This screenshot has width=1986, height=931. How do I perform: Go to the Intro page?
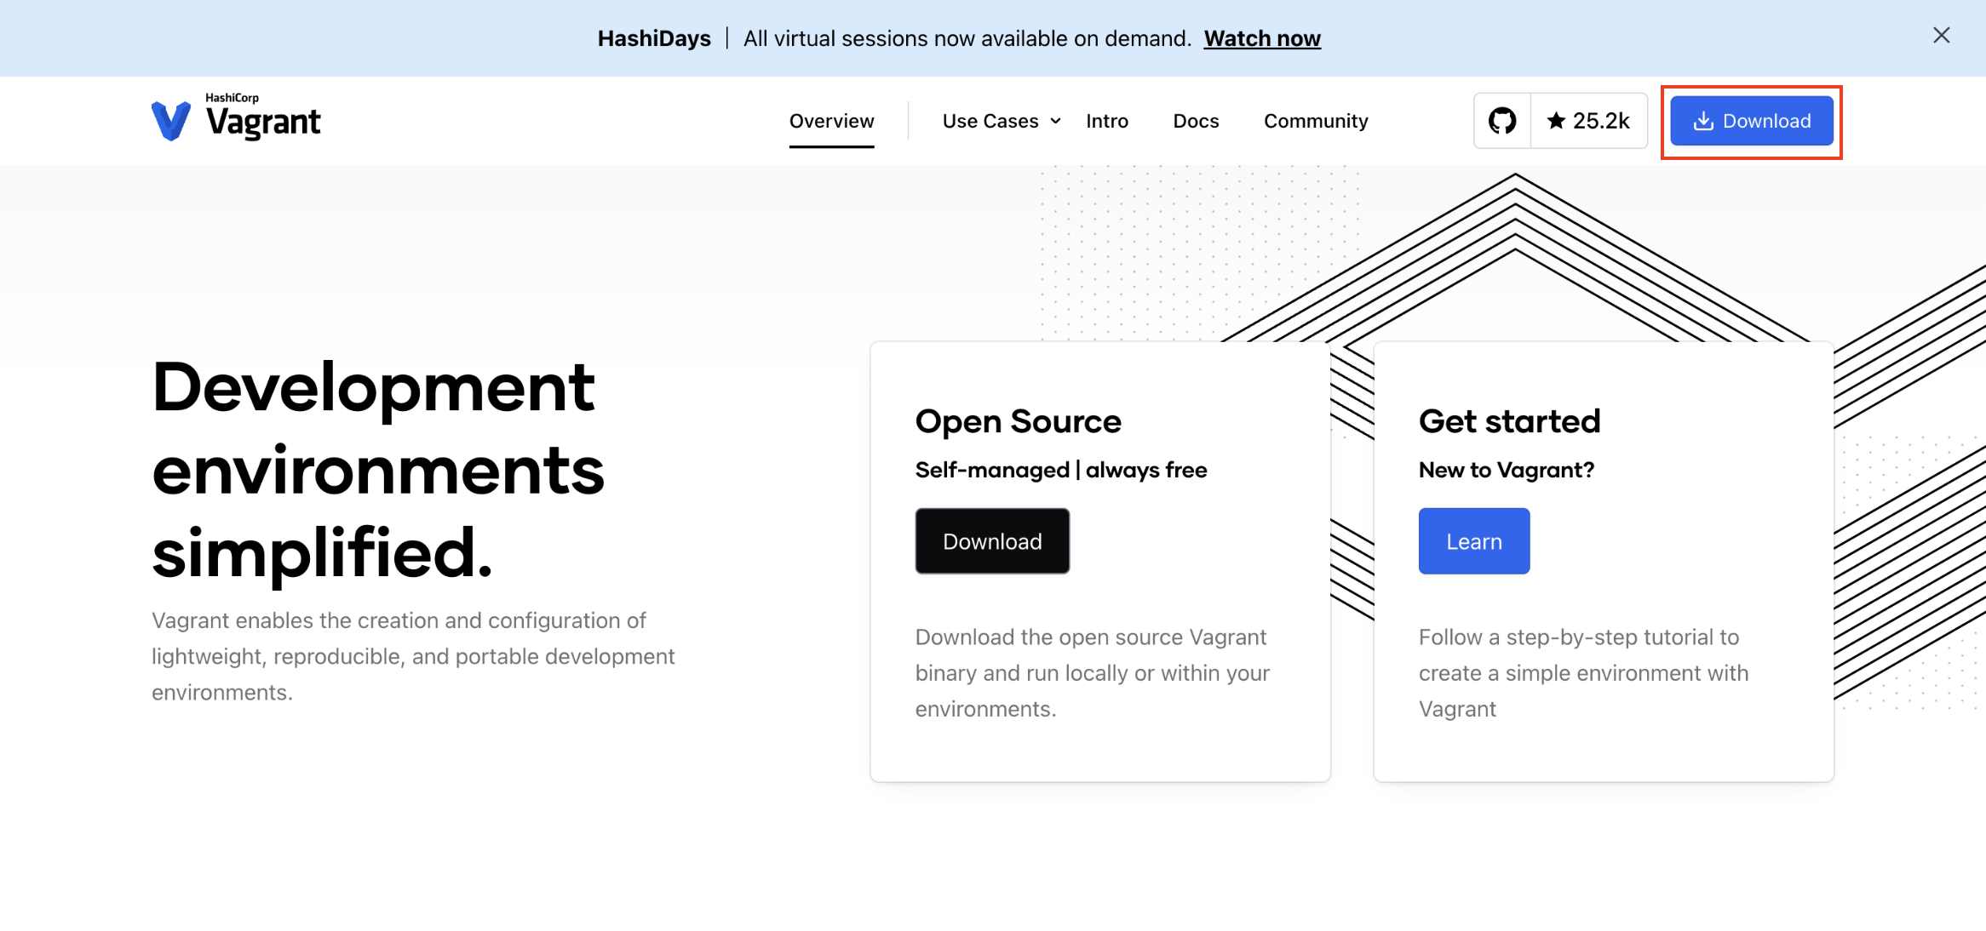(1107, 121)
